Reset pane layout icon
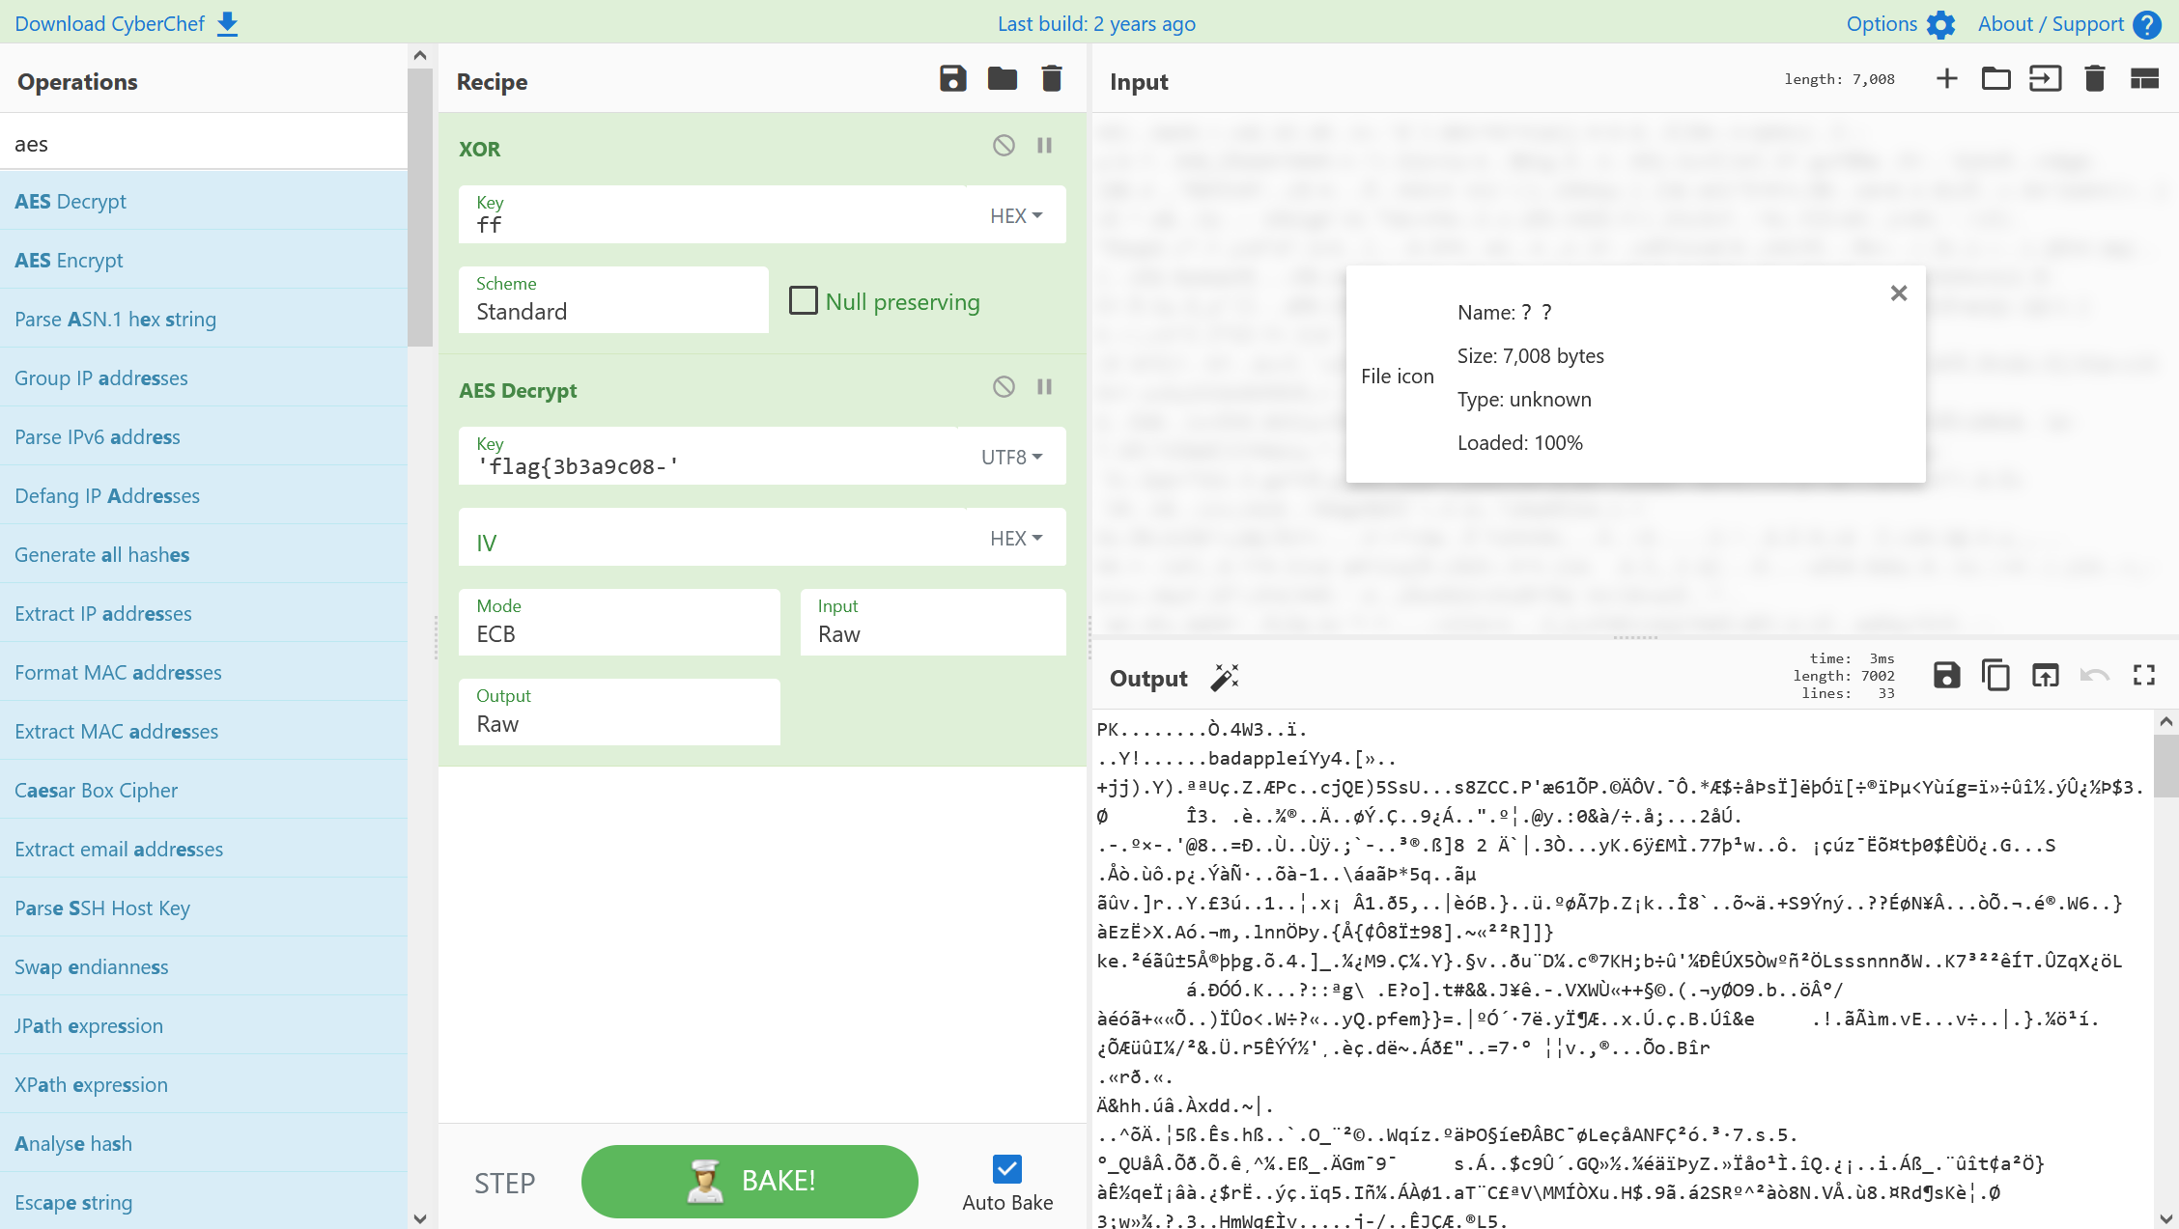The image size is (2179, 1229). tap(2144, 79)
